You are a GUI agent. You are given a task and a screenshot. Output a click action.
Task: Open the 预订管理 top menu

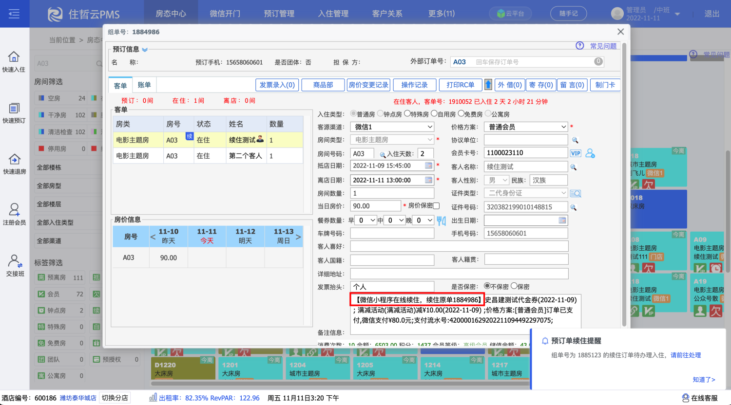tap(279, 14)
